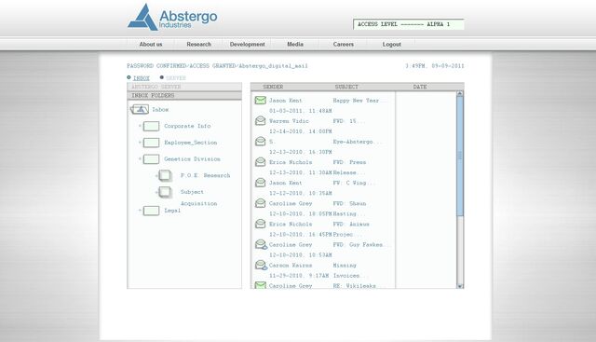Open the Warren Vidic email envelope icon
The image size is (596, 342).
coord(261,121)
